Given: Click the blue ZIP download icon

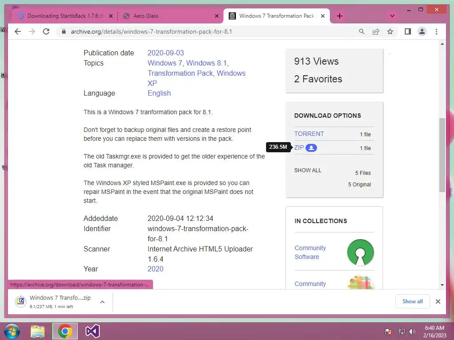Looking at the screenshot, I should click(x=311, y=148).
